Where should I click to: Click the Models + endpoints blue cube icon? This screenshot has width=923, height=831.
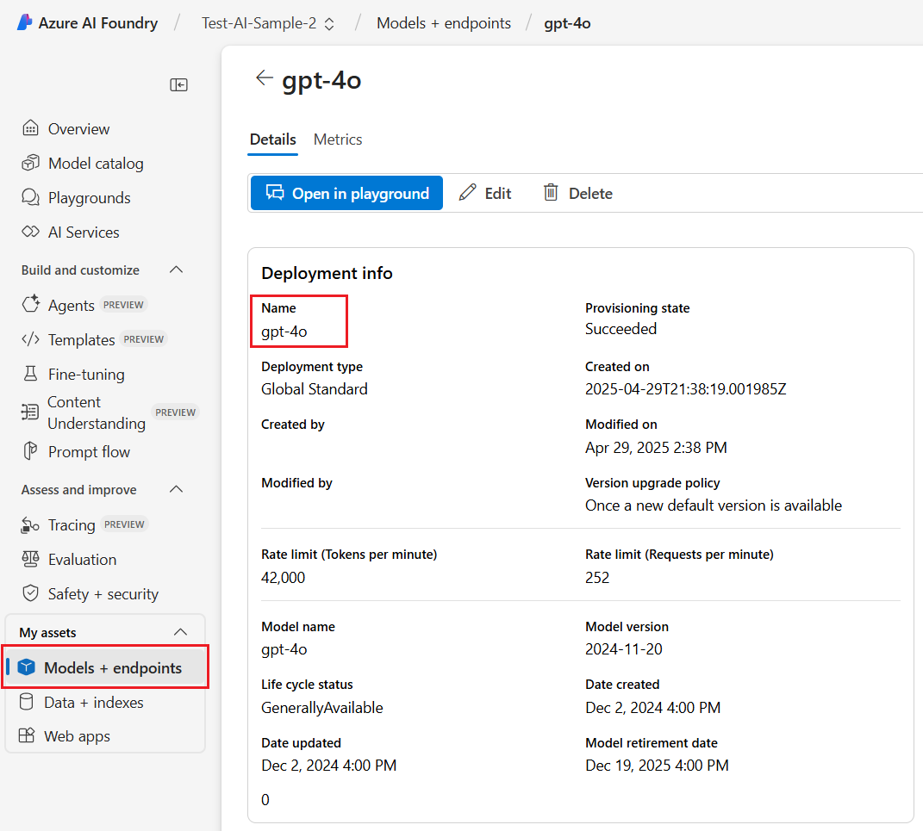click(27, 667)
